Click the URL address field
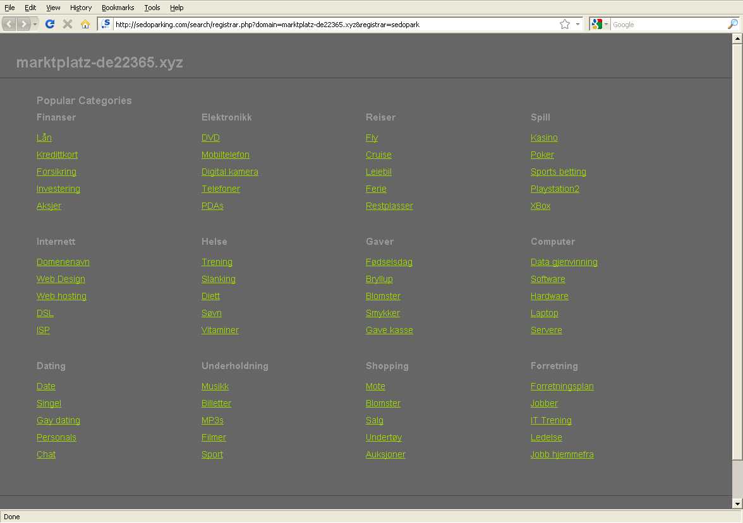743x523 pixels. click(x=335, y=24)
